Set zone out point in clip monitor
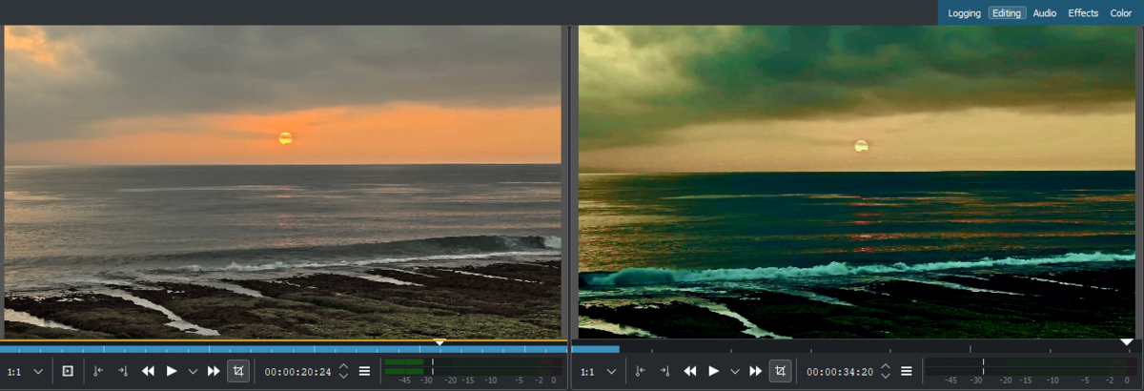 (x=122, y=371)
